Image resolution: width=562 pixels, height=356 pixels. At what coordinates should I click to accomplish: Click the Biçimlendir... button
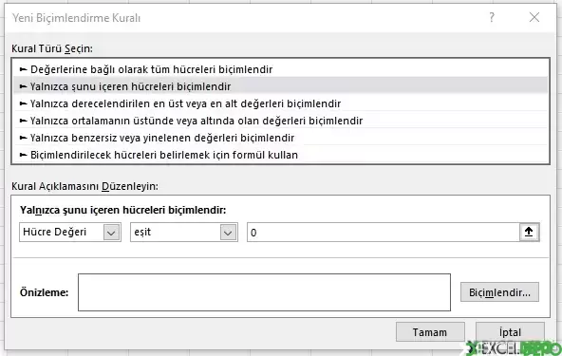click(499, 292)
